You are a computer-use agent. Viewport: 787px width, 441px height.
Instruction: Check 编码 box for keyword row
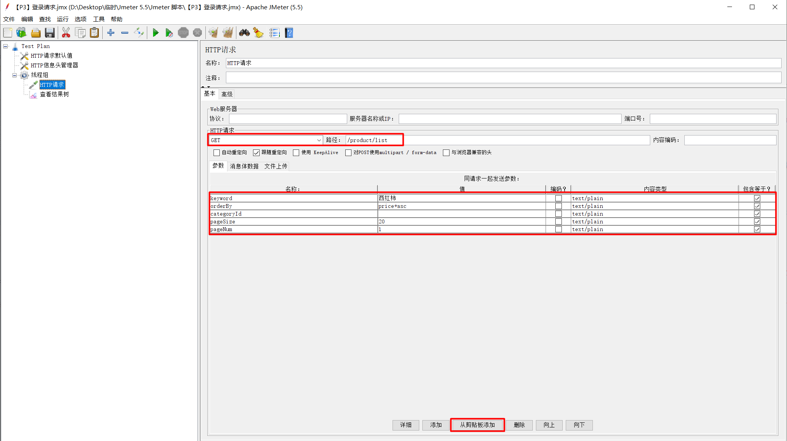coord(558,198)
